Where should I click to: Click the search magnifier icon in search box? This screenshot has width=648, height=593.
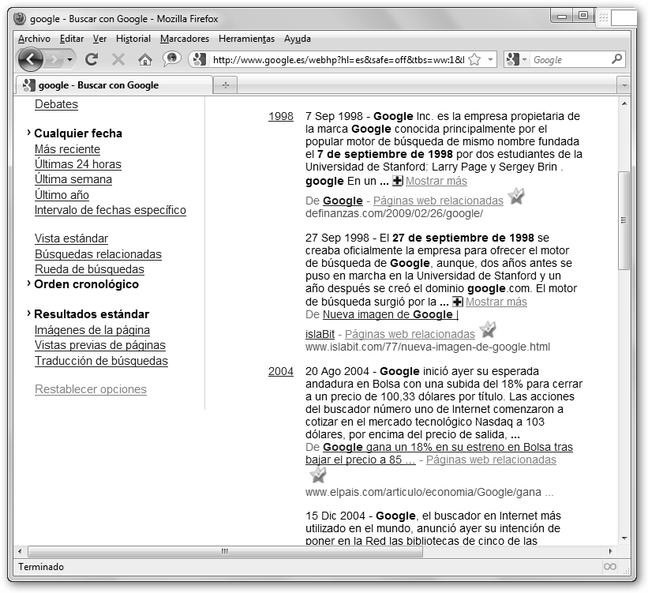[616, 59]
